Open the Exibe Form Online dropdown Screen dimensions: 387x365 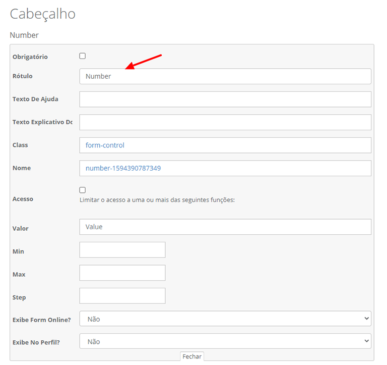click(x=225, y=319)
